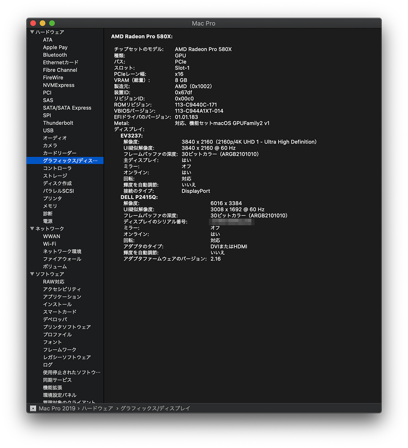Select インストール in the sidebar

(x=57, y=304)
